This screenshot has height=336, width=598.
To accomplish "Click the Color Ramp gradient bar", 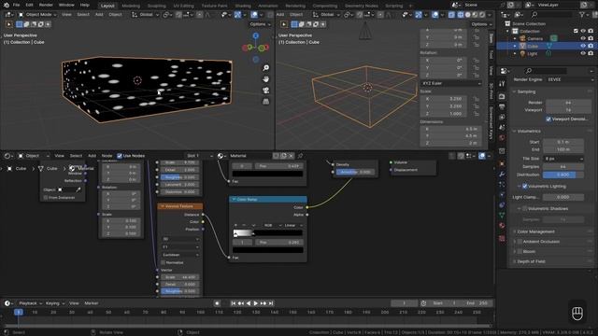I will [268, 233].
